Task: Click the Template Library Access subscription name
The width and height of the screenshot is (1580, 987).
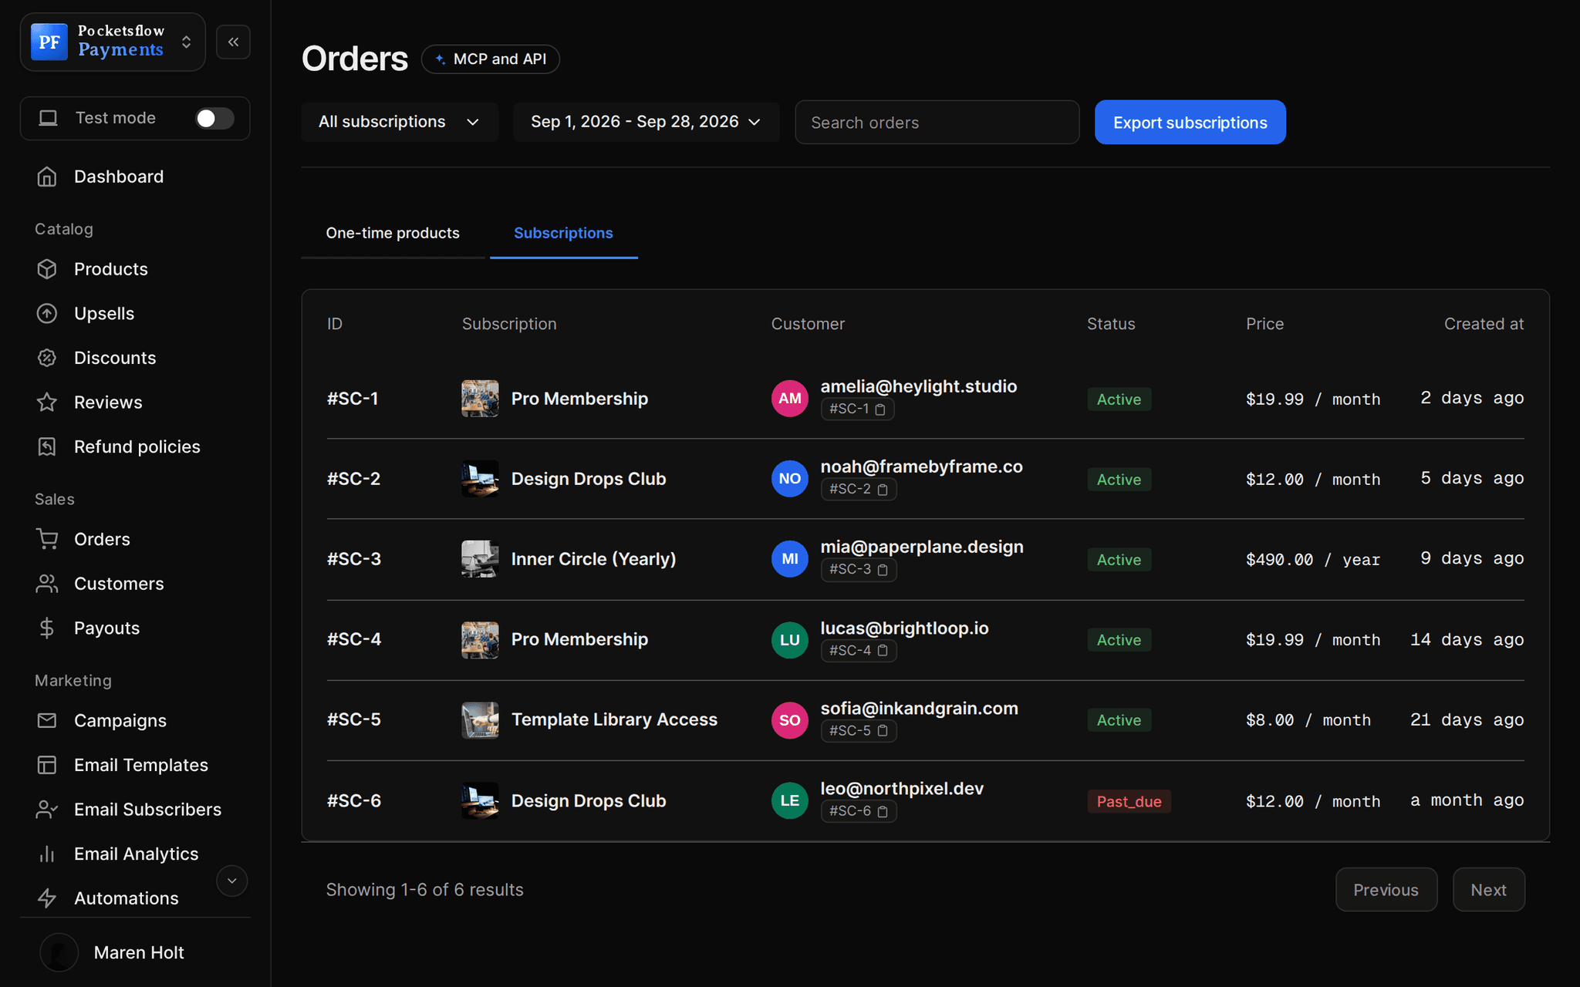Action: pos(614,719)
